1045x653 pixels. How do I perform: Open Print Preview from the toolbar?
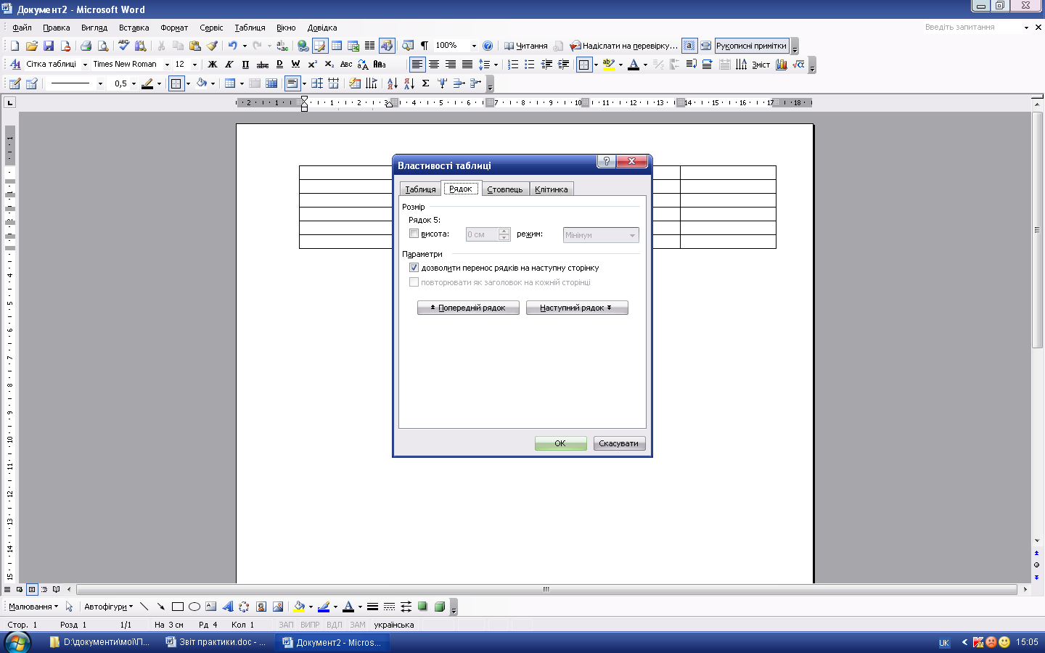point(103,46)
